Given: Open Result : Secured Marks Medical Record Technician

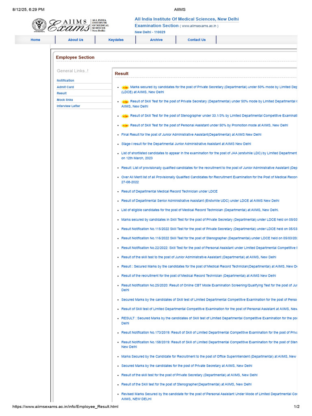Looking at the screenshot, I should [x=209, y=266].
